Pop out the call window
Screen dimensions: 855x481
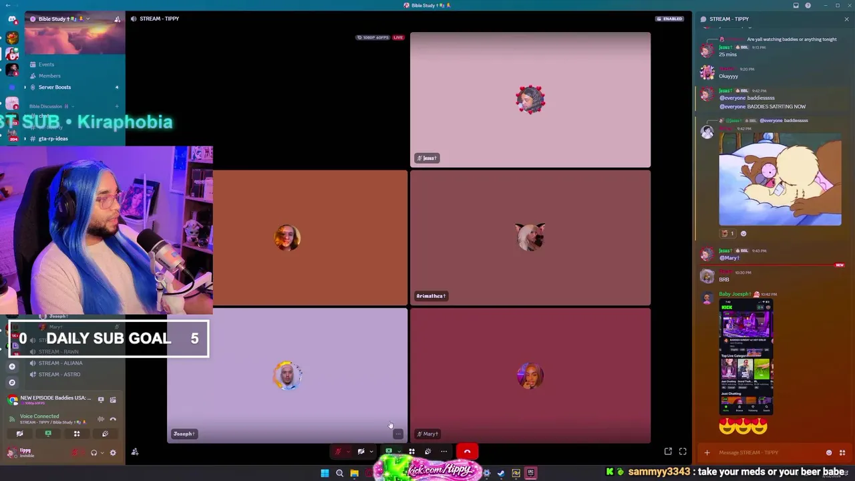point(668,452)
